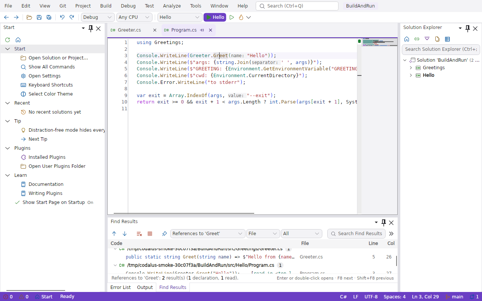Toggle auto-hide pin for Solution Explorer panel

click(468, 28)
